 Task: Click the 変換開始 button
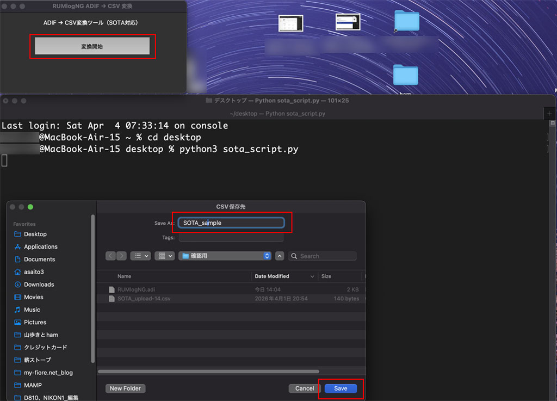point(92,46)
